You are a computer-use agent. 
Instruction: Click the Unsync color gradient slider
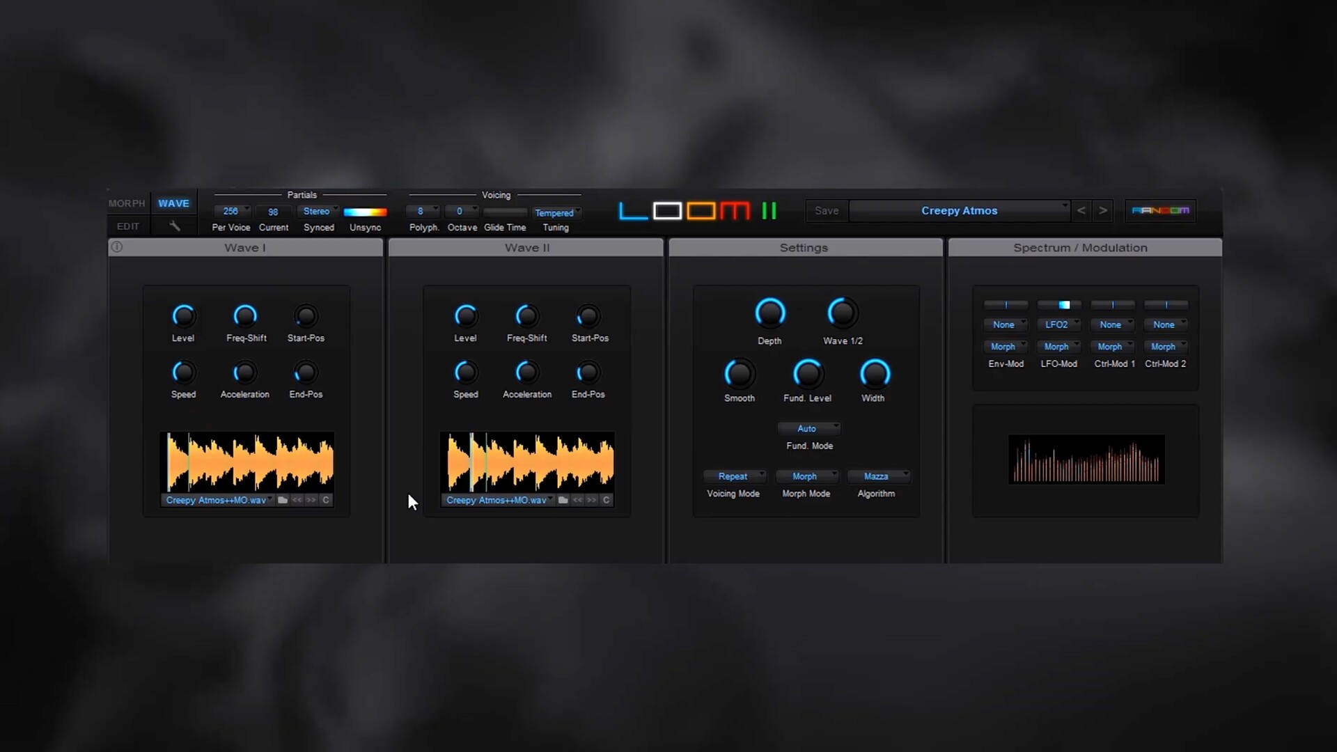(x=365, y=212)
